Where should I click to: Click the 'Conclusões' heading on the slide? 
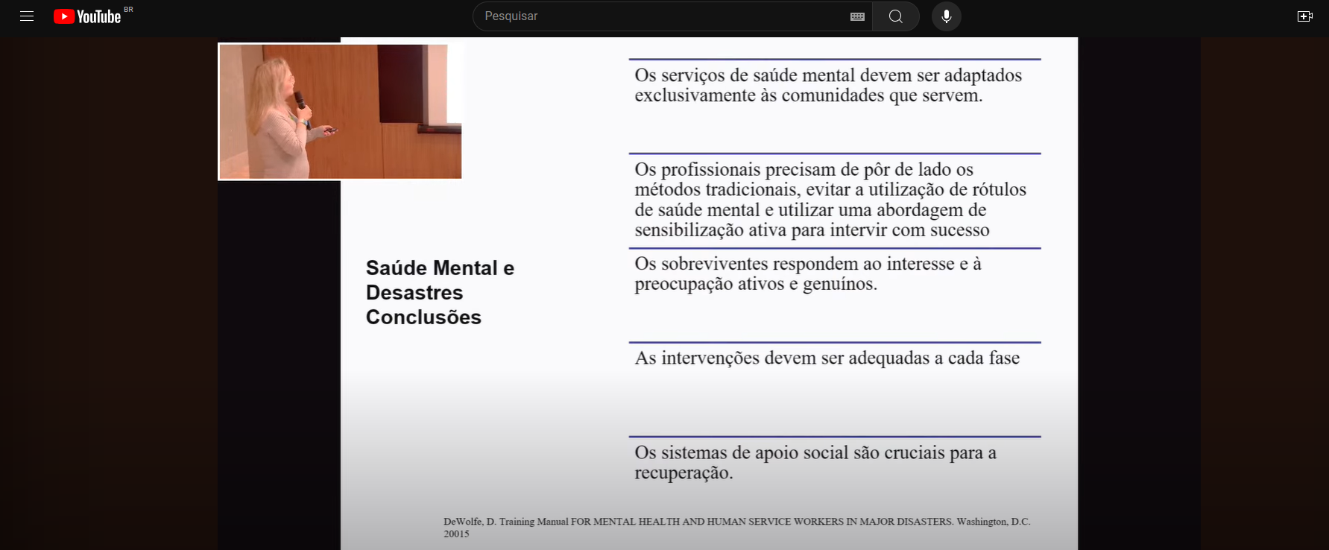click(423, 317)
